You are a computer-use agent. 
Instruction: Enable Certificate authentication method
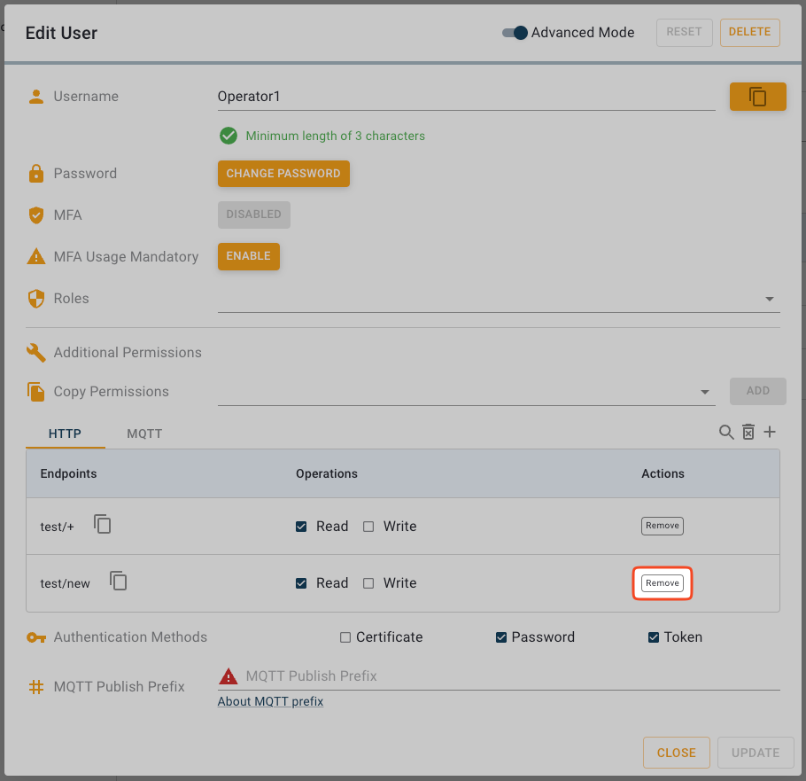coord(345,637)
